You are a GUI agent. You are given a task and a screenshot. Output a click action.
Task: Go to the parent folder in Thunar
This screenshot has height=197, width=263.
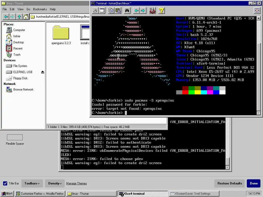(x=19, y=17)
